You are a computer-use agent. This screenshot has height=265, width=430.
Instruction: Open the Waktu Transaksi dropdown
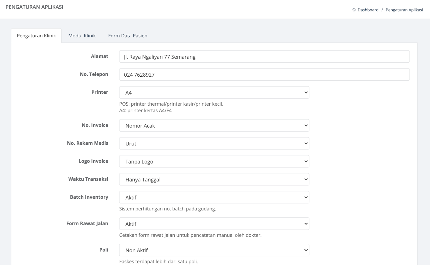(214, 180)
